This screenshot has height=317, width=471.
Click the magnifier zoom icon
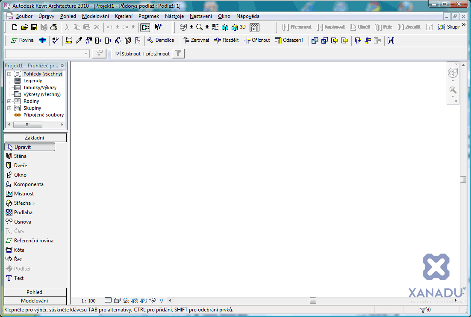[x=199, y=27]
